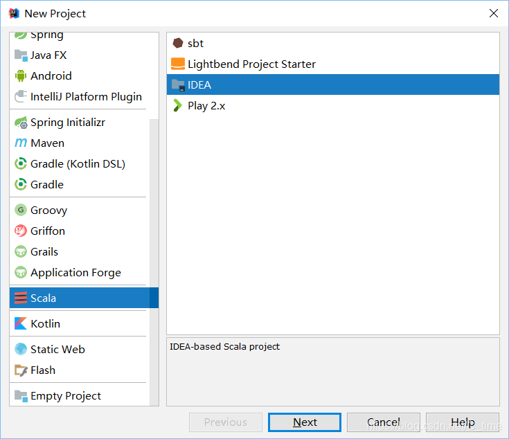The image size is (509, 439).
Task: Click the Android robot icon
Action: [x=21, y=76]
